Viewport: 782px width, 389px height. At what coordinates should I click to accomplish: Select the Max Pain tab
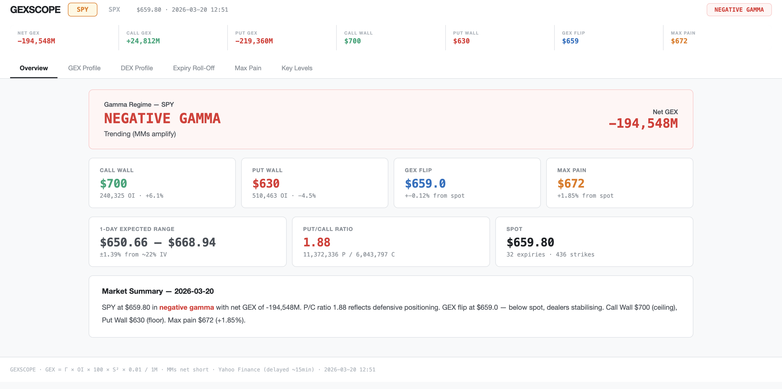coord(248,68)
